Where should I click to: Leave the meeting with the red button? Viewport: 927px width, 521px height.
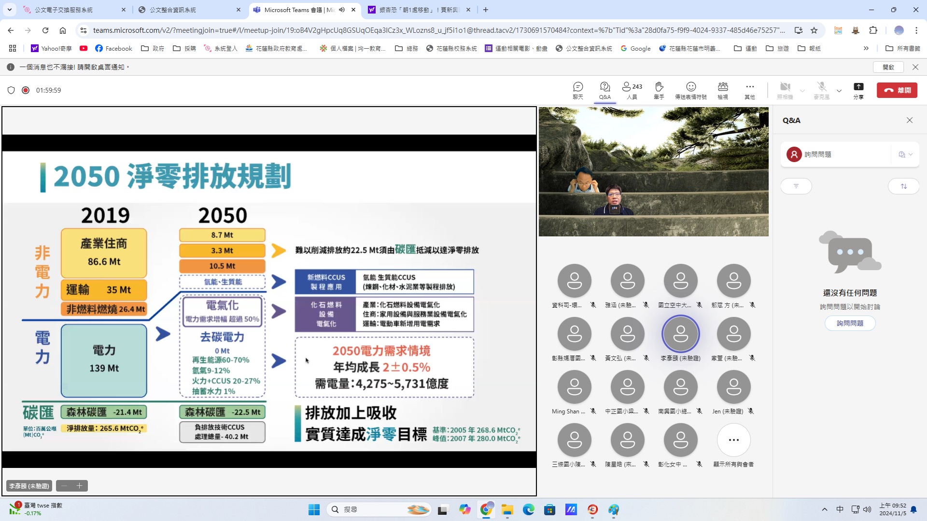[897, 90]
